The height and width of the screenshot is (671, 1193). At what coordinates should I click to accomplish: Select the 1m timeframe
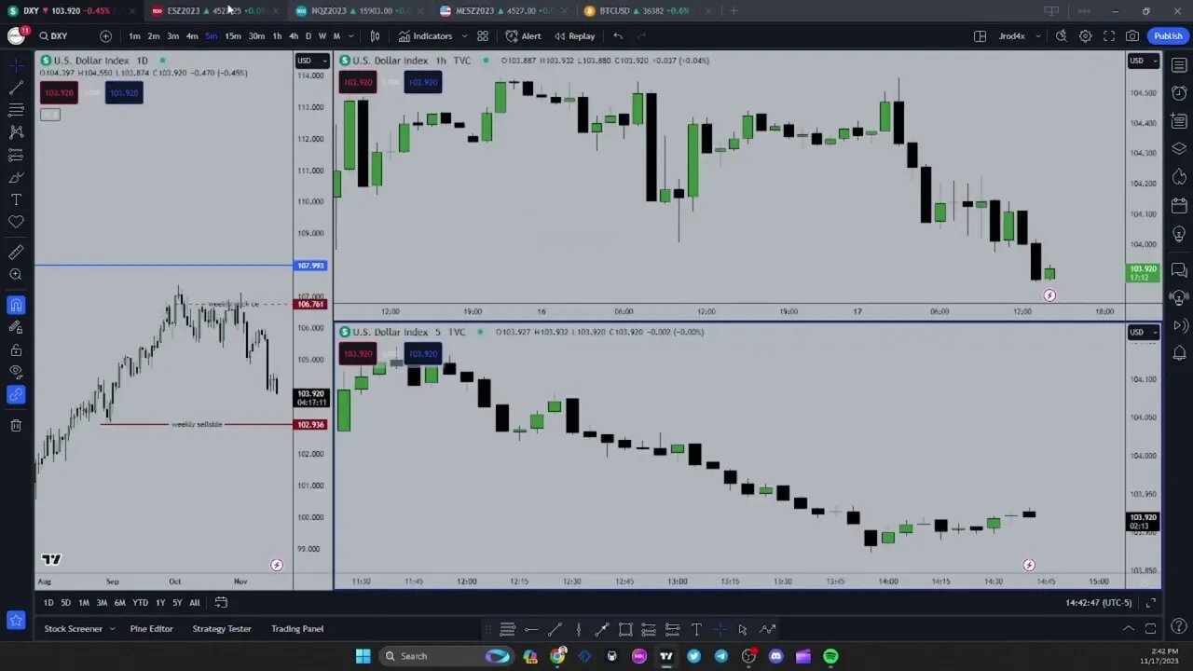134,36
